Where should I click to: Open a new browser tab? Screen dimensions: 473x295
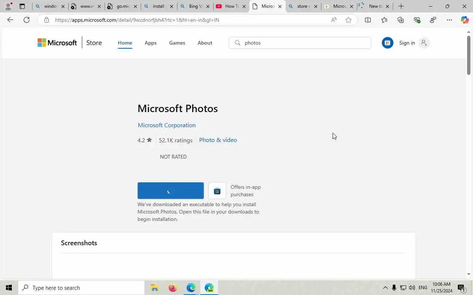pos(401,6)
